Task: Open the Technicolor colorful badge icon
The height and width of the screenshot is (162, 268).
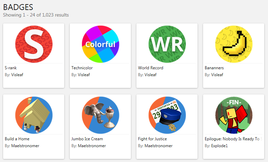Action: point(100,44)
